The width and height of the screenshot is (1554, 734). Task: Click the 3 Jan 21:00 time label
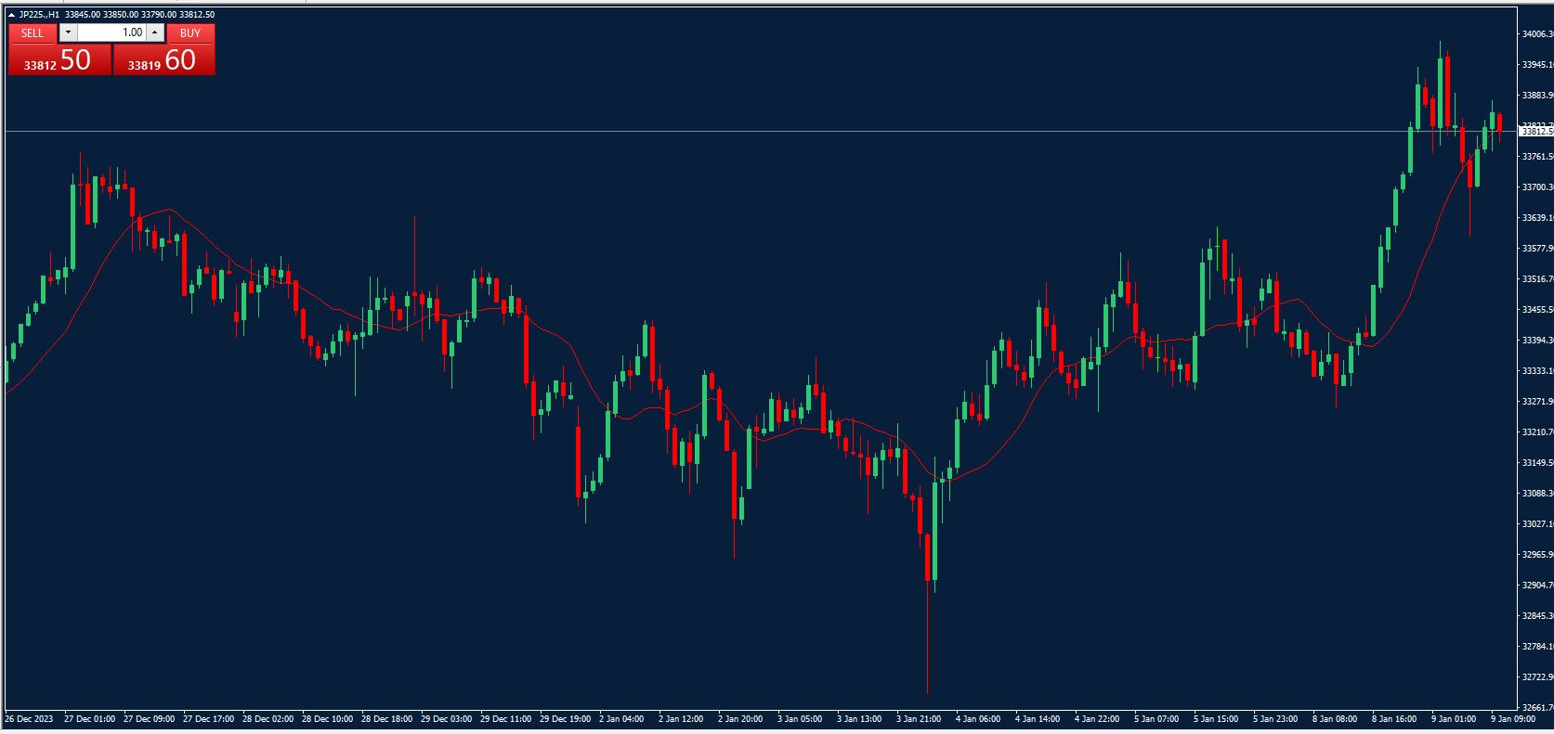921,718
